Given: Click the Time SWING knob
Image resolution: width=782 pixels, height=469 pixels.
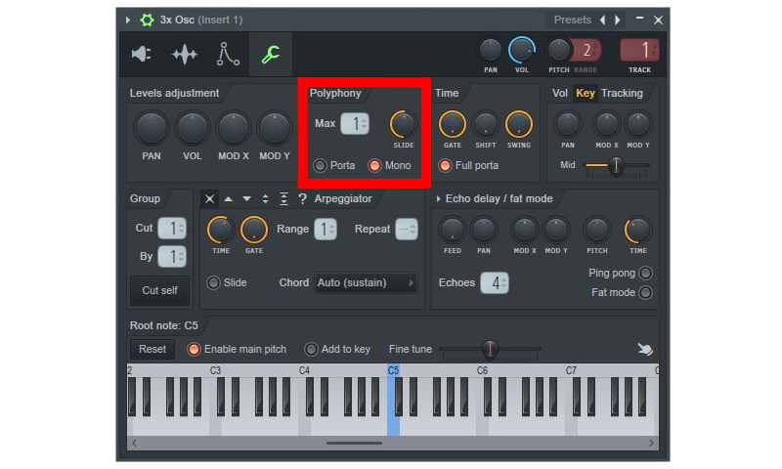Looking at the screenshot, I should [519, 125].
